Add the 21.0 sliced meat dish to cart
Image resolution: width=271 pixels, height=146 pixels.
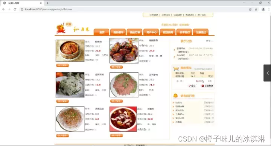tap(116, 101)
